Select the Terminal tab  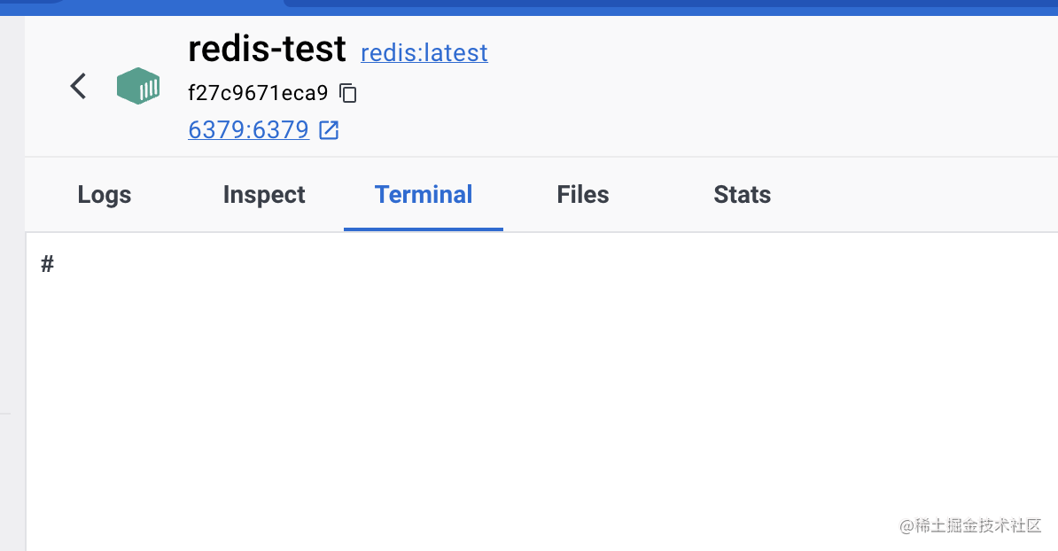tap(424, 195)
